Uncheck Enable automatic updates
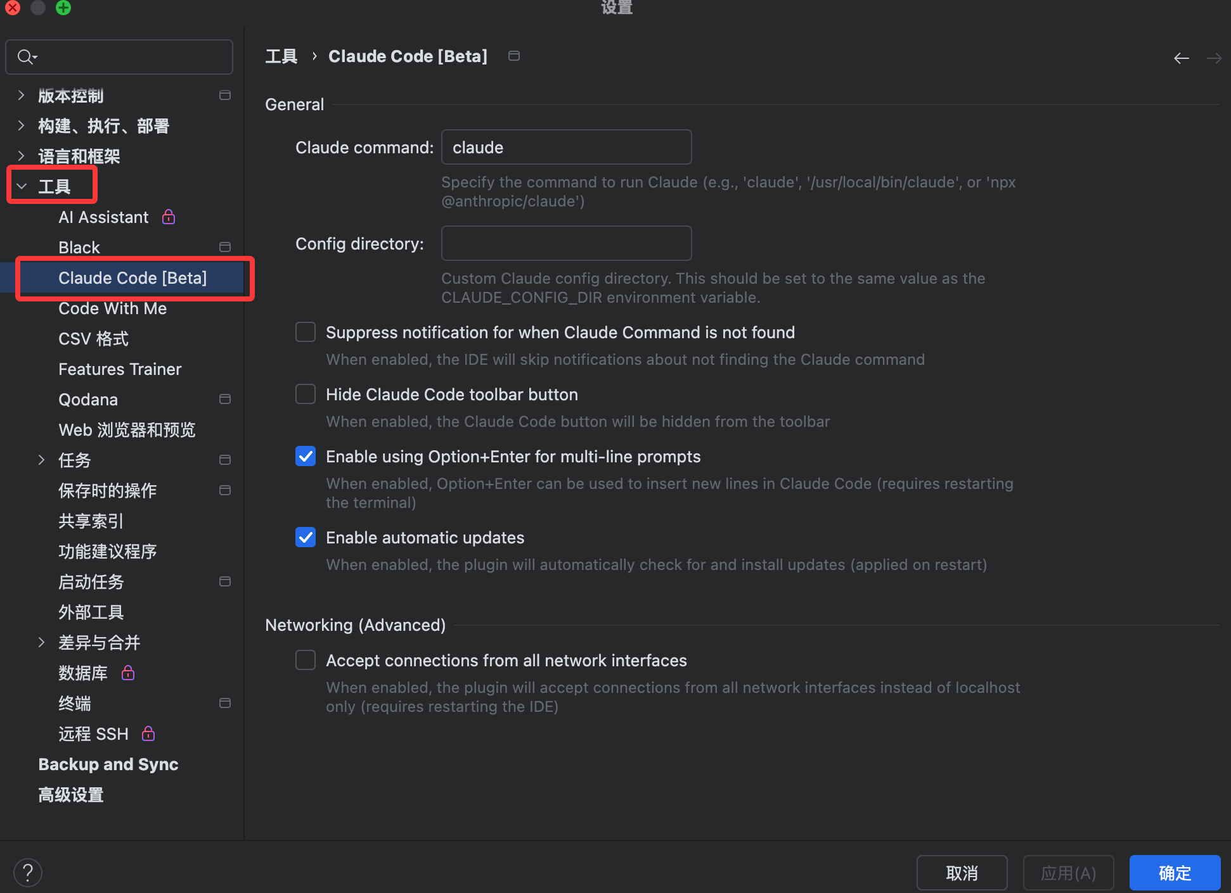Screen dimensions: 1231x893 (x=306, y=537)
